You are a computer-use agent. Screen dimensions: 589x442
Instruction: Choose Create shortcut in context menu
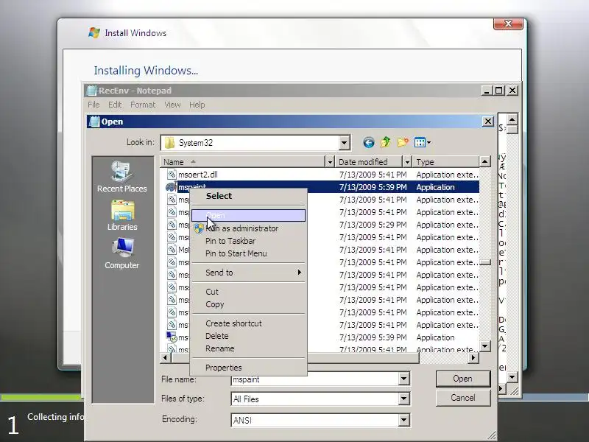[248, 323]
